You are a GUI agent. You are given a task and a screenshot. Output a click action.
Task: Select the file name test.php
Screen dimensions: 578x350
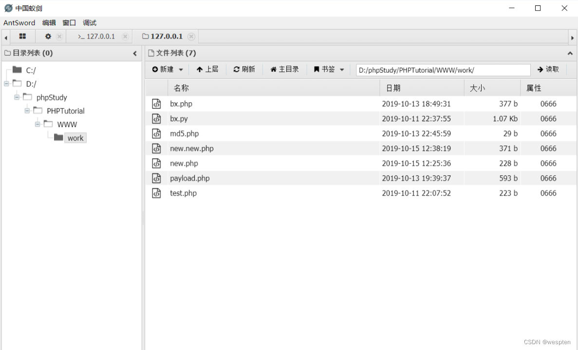pyautogui.click(x=183, y=193)
